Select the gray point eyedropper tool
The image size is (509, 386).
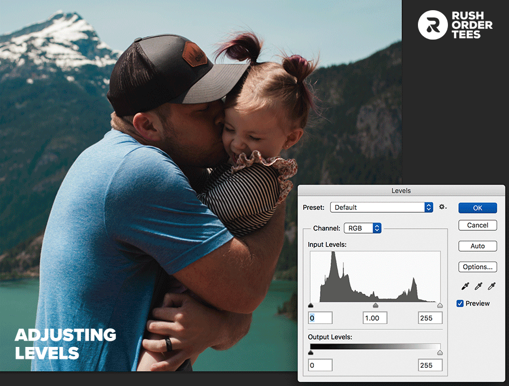pyautogui.click(x=478, y=286)
